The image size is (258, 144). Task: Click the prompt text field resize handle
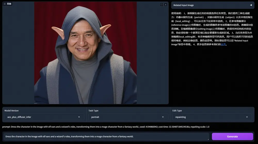(208, 139)
